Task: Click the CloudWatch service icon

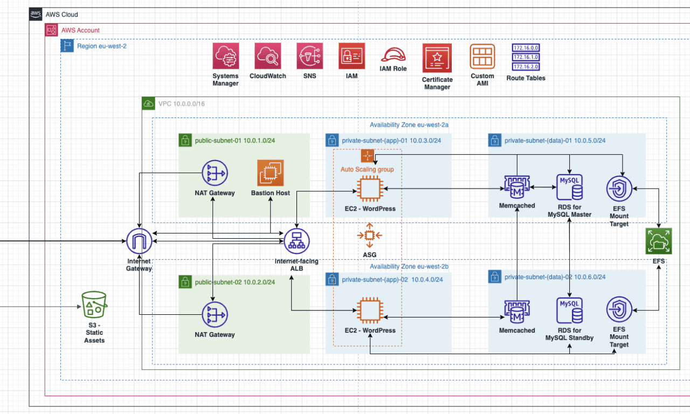Action: [x=268, y=57]
